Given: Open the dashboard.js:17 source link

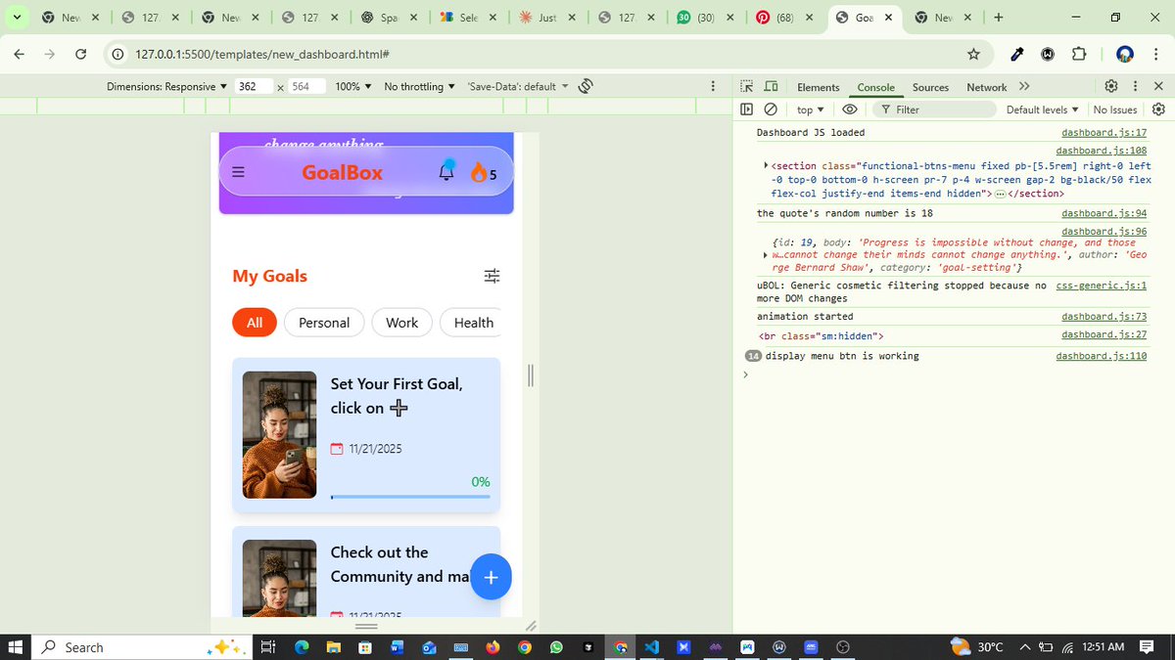Looking at the screenshot, I should [x=1104, y=132].
